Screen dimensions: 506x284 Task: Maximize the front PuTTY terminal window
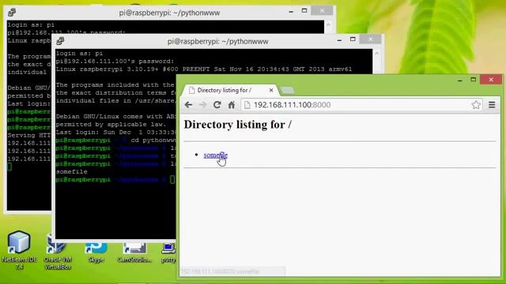click(x=353, y=39)
